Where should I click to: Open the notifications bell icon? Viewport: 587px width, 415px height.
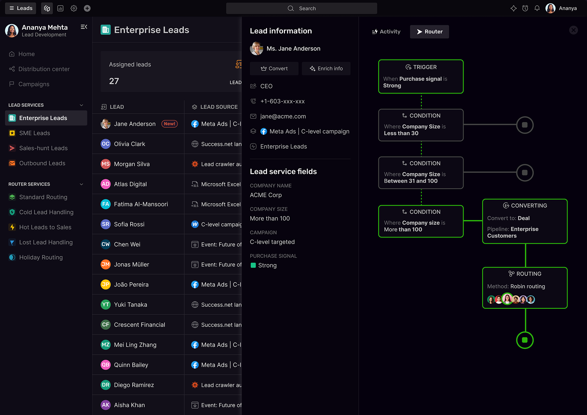point(537,8)
